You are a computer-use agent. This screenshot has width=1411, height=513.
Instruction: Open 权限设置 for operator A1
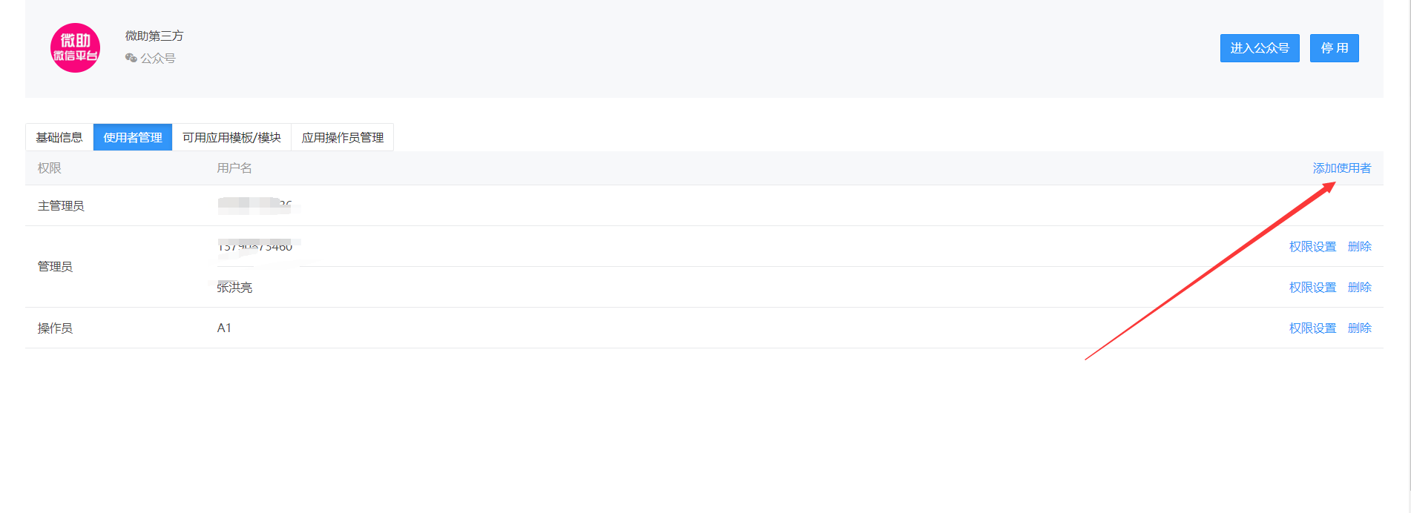1312,328
